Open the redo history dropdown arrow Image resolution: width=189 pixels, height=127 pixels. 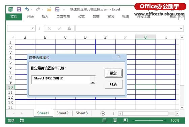point(43,9)
